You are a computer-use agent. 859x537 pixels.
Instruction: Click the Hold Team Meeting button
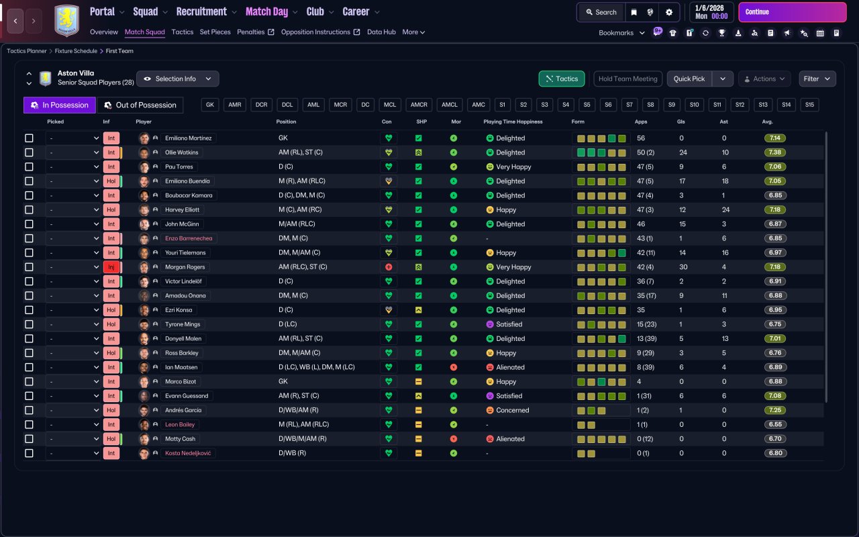[628, 79]
